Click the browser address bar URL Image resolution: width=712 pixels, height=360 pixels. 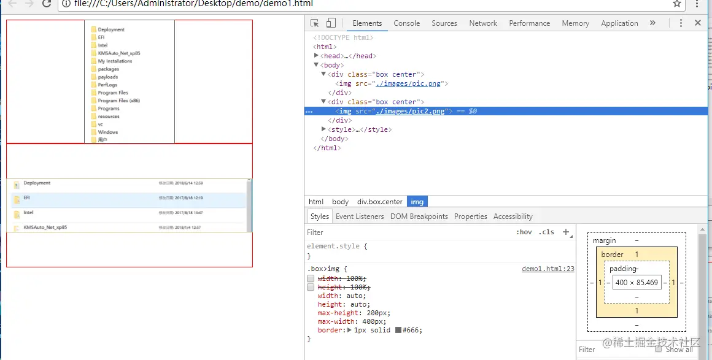click(x=194, y=4)
